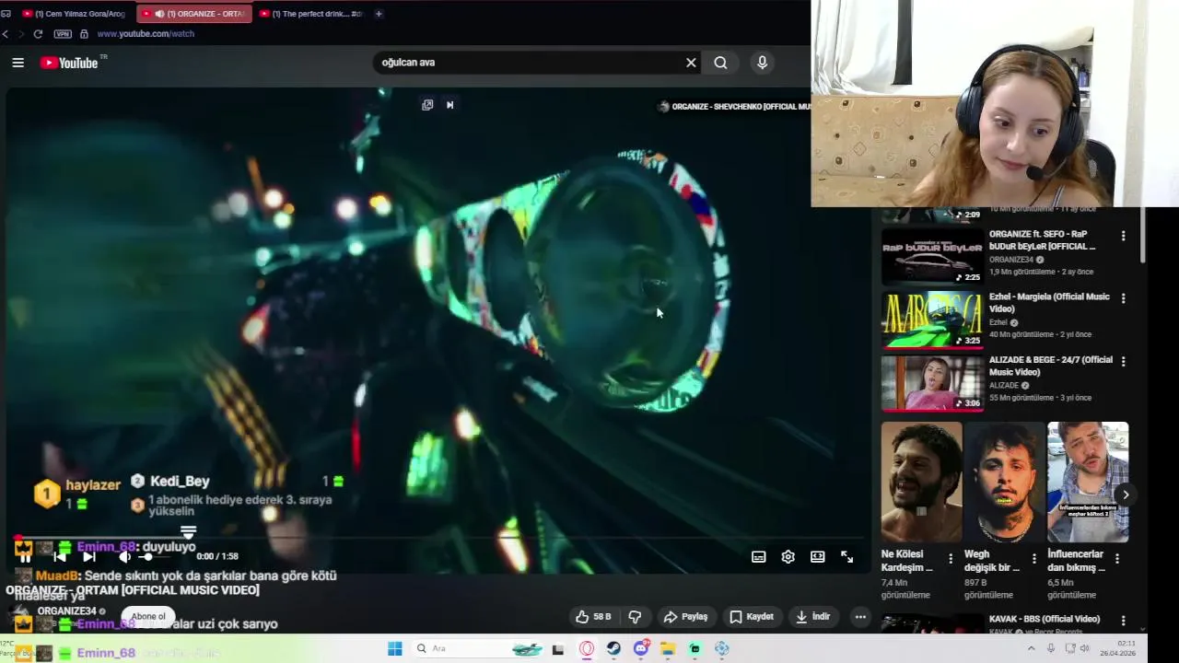Open File Explorer from the taskbar

click(668, 649)
